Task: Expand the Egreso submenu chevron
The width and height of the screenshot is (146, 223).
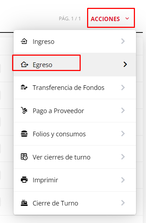Action: [125, 65]
